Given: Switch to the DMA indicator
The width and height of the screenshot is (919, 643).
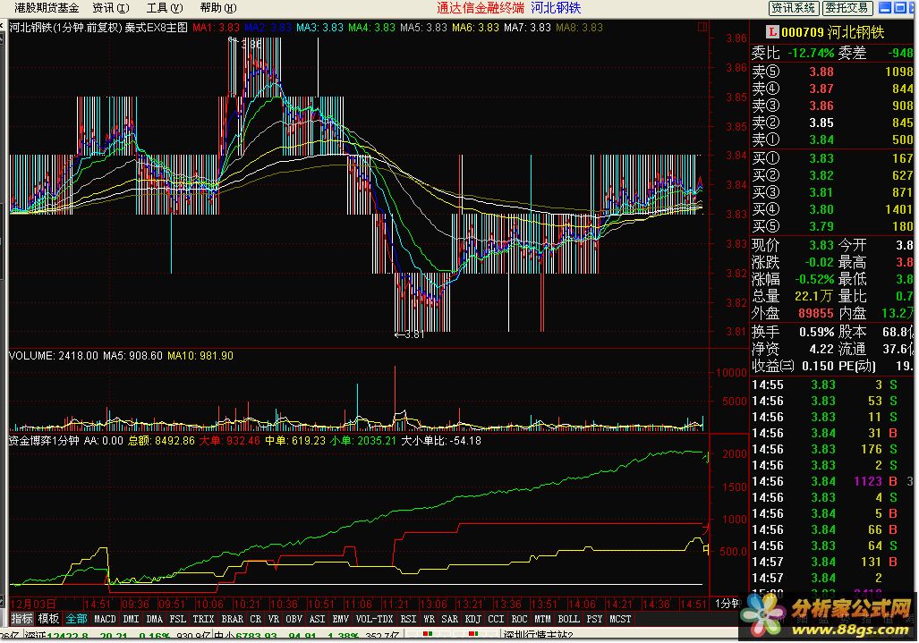Looking at the screenshot, I should click(x=154, y=619).
